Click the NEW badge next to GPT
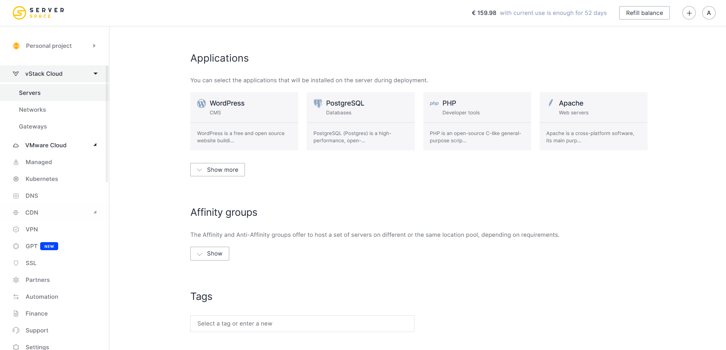The width and height of the screenshot is (726, 350). point(49,246)
